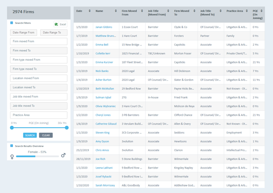Sort by Job Title (Moved From) arrows
The height and width of the screenshot is (193, 273).
[168, 11]
